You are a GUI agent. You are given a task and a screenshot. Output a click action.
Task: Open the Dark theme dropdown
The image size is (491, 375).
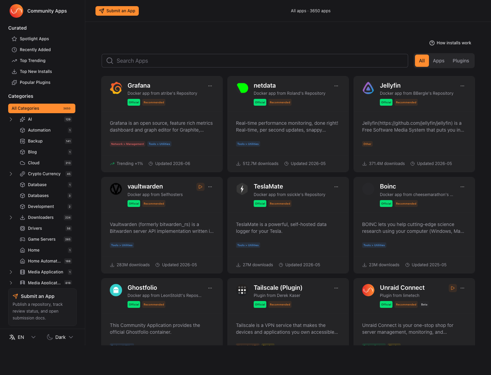pos(60,337)
